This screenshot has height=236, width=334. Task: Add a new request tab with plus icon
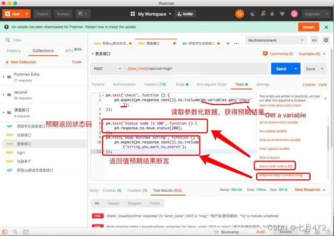coord(228,43)
